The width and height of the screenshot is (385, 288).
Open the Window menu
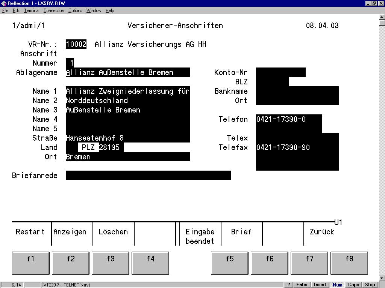[94, 10]
